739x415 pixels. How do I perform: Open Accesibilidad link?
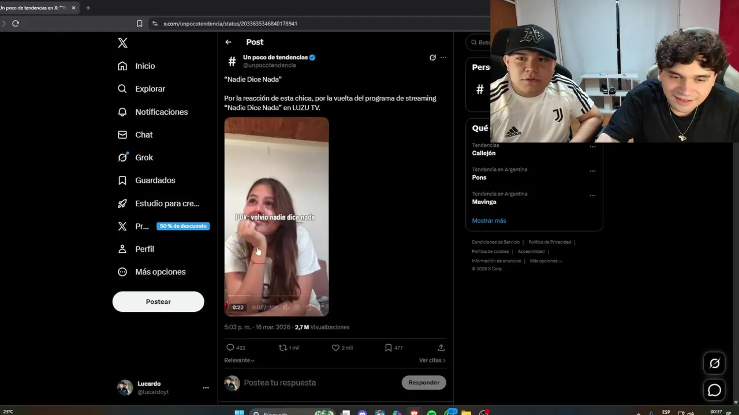(x=531, y=251)
